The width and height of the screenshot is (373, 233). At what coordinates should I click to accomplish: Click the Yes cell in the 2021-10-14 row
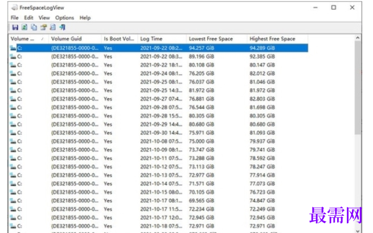108,184
